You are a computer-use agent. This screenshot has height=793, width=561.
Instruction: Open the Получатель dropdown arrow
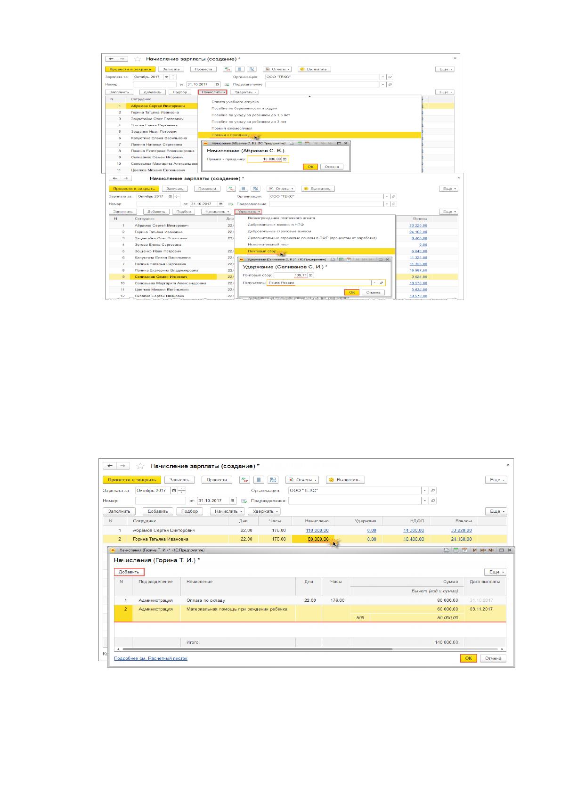375,283
